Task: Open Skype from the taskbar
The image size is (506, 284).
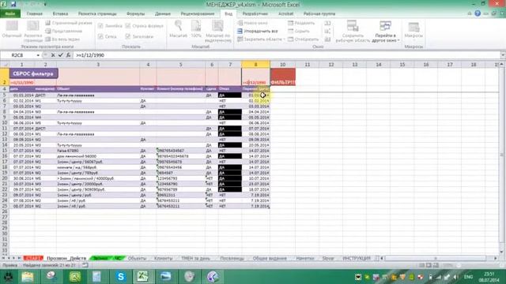Action: [x=121, y=277]
